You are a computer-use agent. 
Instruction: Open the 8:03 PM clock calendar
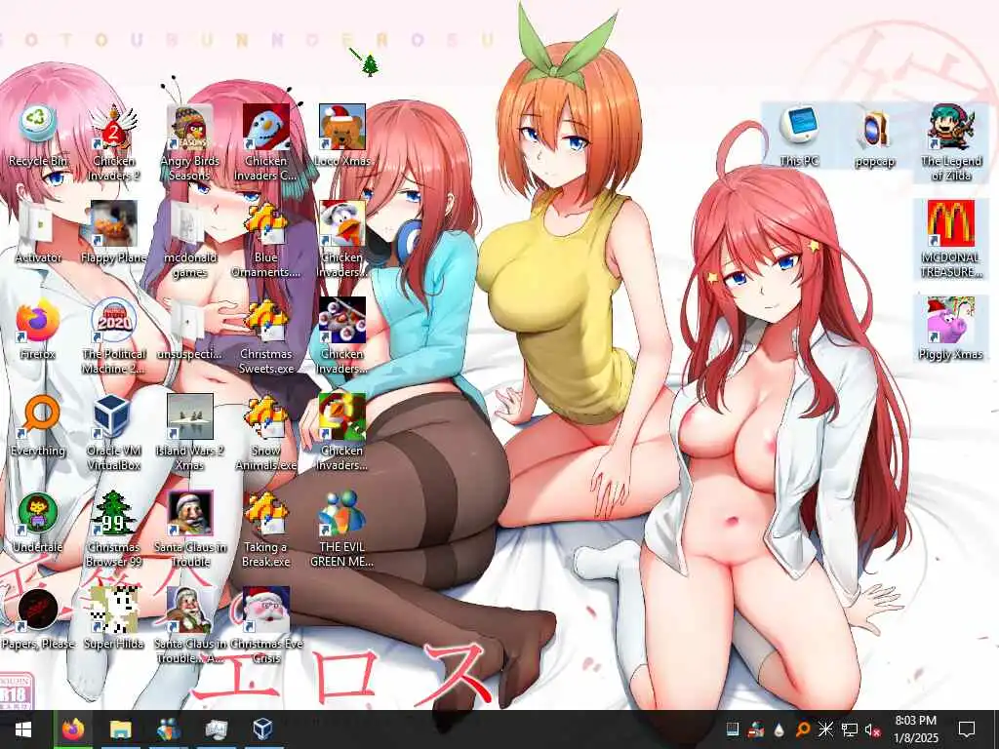click(916, 729)
